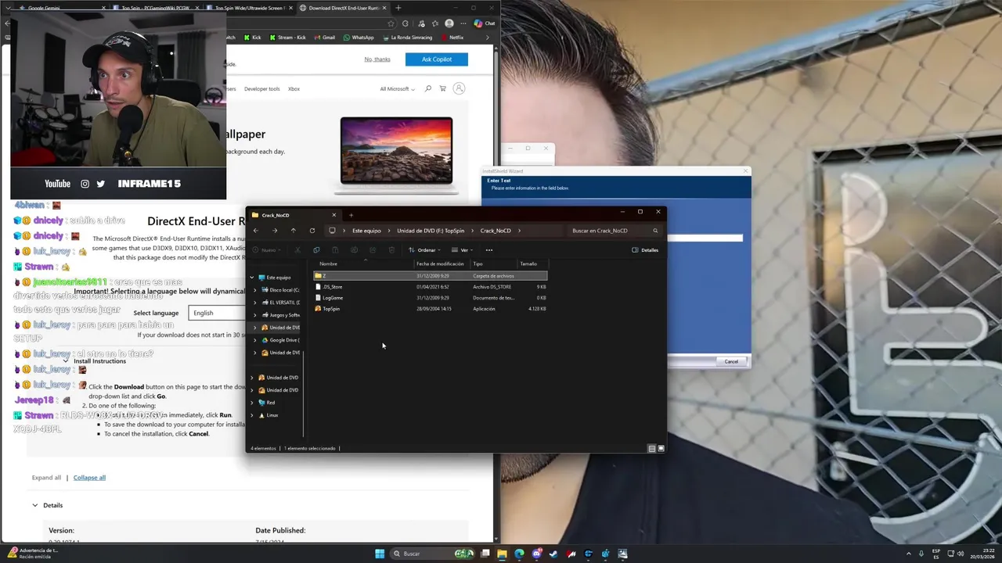Open the Nuevo dropdown in Explorer
The width and height of the screenshot is (1002, 563).
(266, 250)
